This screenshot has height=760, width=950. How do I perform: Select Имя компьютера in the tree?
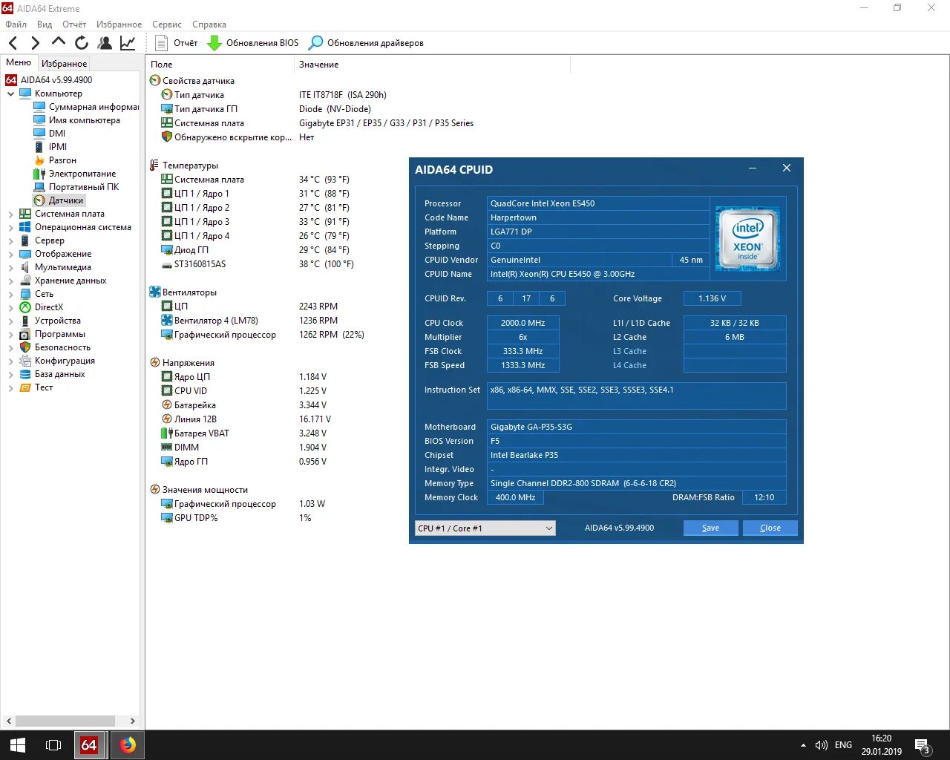pos(84,120)
